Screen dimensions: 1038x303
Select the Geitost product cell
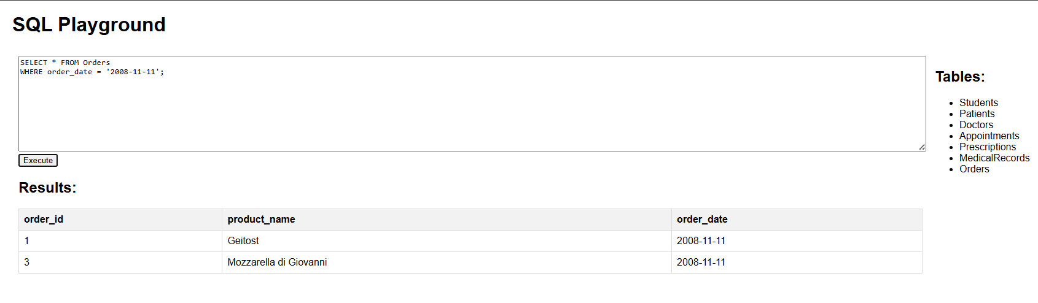[x=243, y=241]
